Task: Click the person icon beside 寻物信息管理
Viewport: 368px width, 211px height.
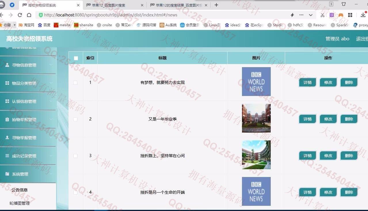Action: tap(7, 65)
